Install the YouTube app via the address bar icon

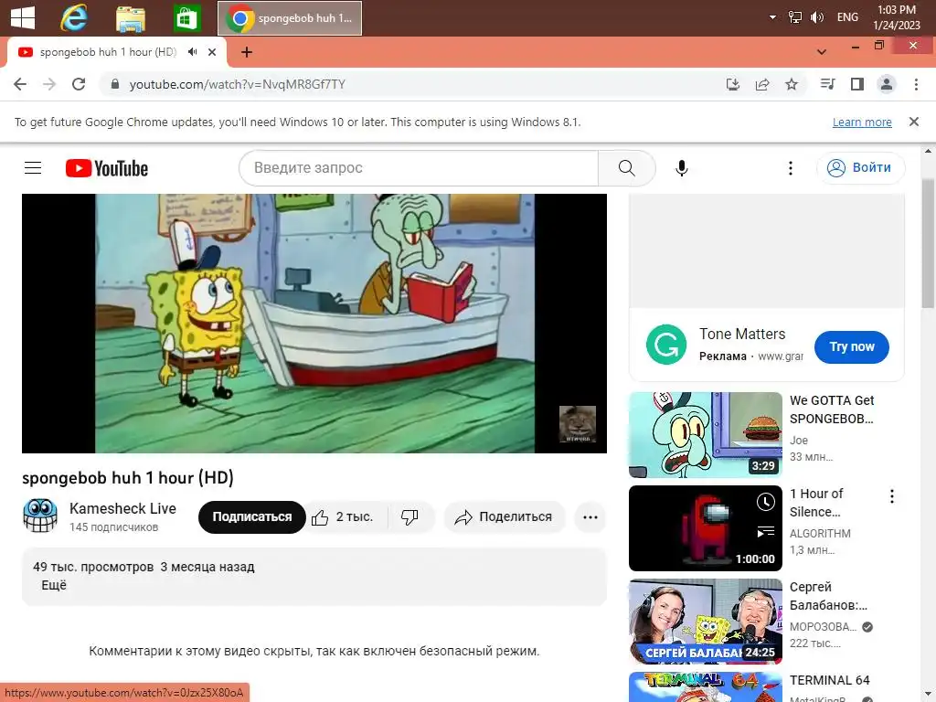coord(733,84)
